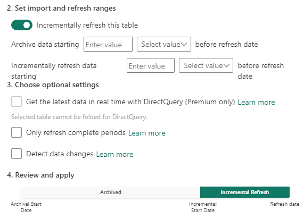
Task: Check Get the latest data with DirectQuery
Action: (17, 102)
